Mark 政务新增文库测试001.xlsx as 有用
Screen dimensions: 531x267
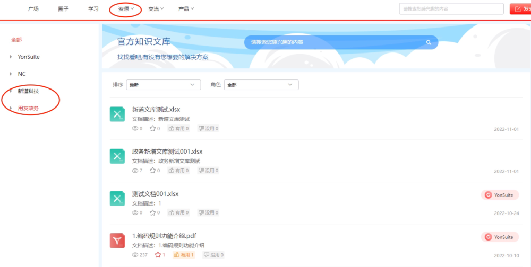point(178,171)
